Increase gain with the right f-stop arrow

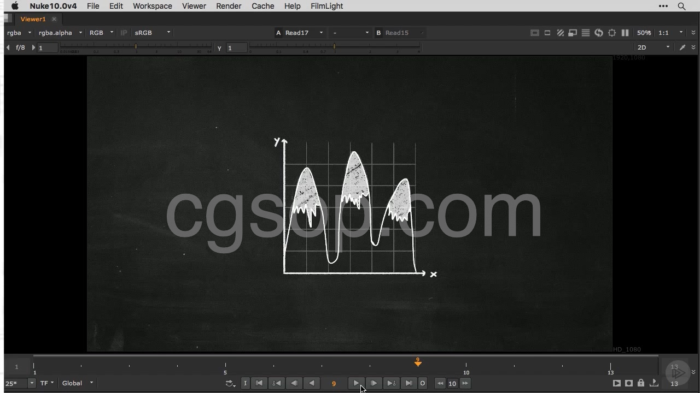(x=33, y=47)
